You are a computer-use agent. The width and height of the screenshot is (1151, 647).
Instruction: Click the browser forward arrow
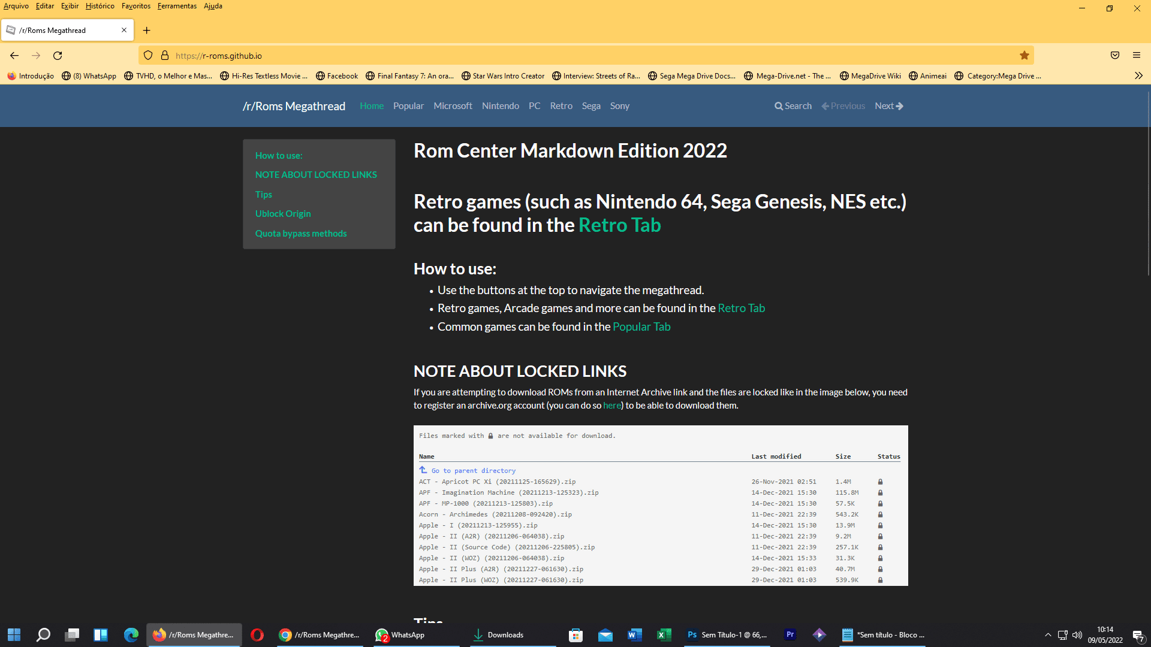coord(36,56)
